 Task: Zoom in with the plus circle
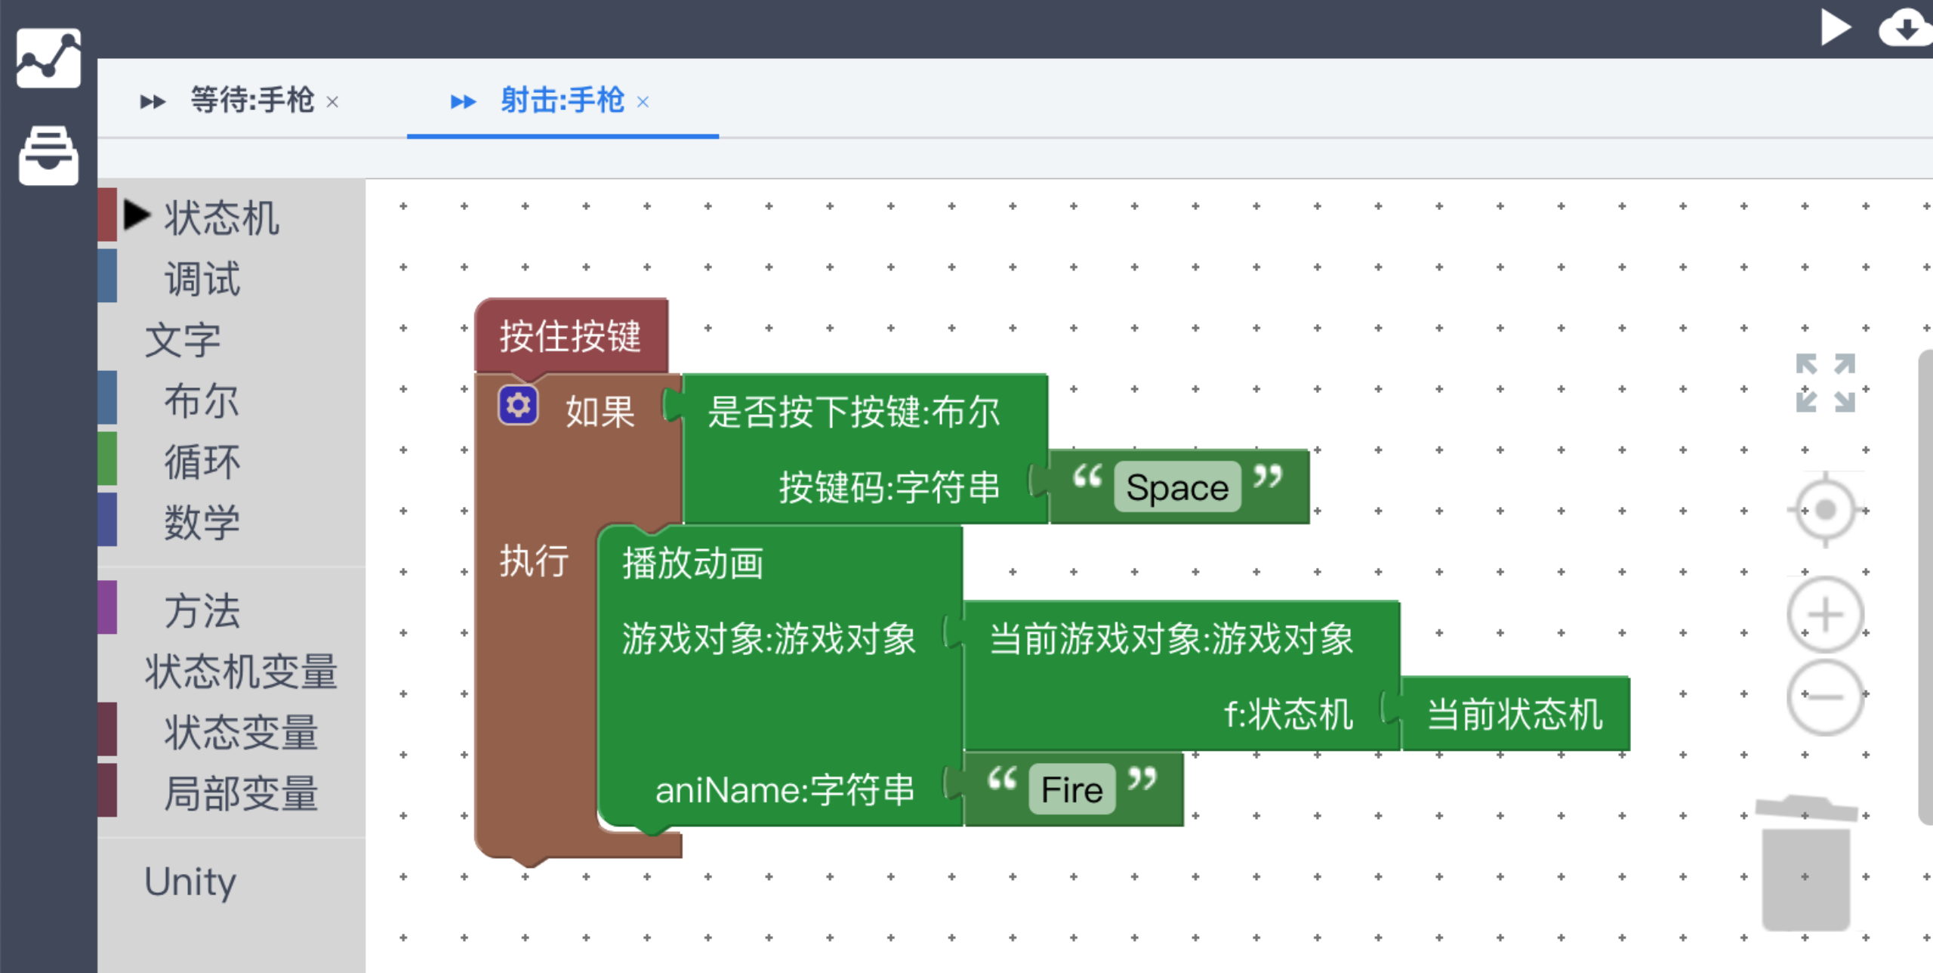[x=1825, y=614]
